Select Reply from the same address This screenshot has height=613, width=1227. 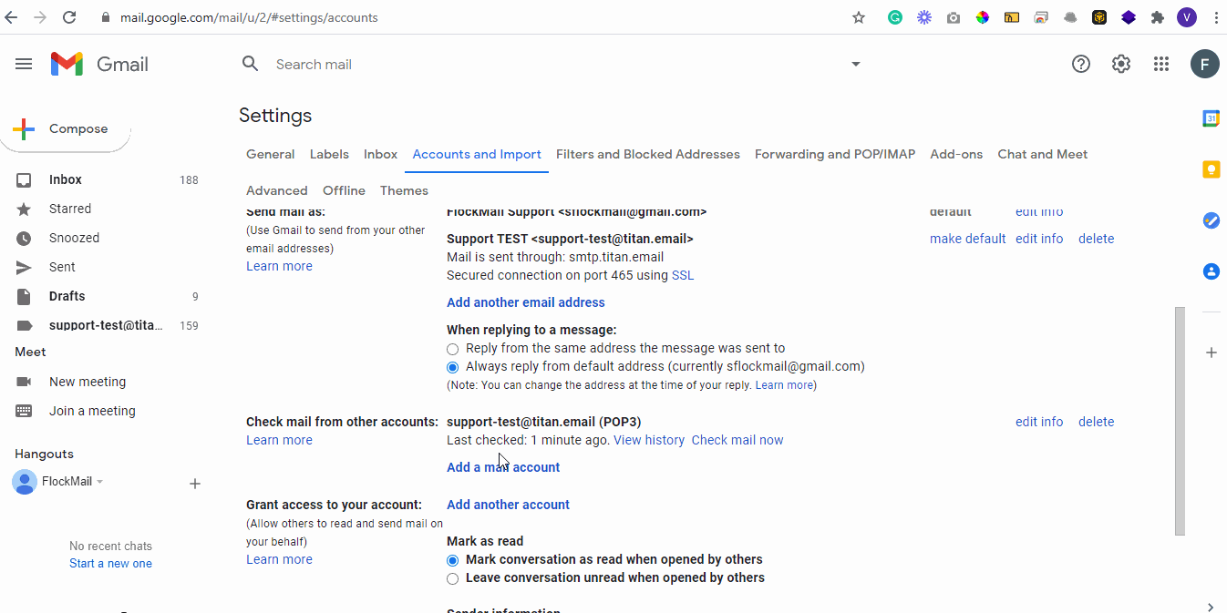click(453, 349)
